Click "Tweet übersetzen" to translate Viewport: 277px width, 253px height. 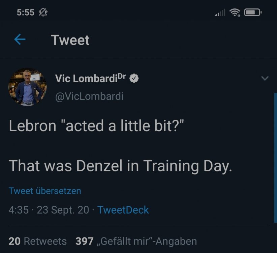click(45, 191)
